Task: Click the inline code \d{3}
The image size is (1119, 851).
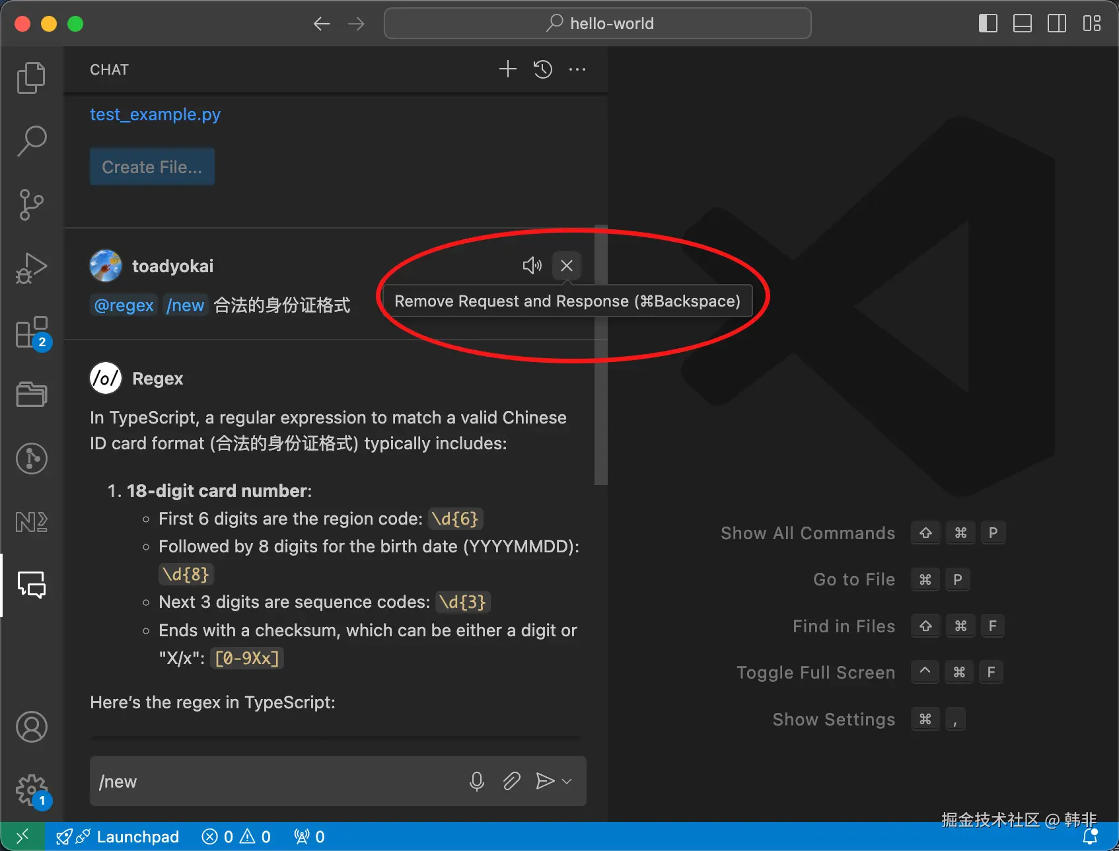Action: 463,602
